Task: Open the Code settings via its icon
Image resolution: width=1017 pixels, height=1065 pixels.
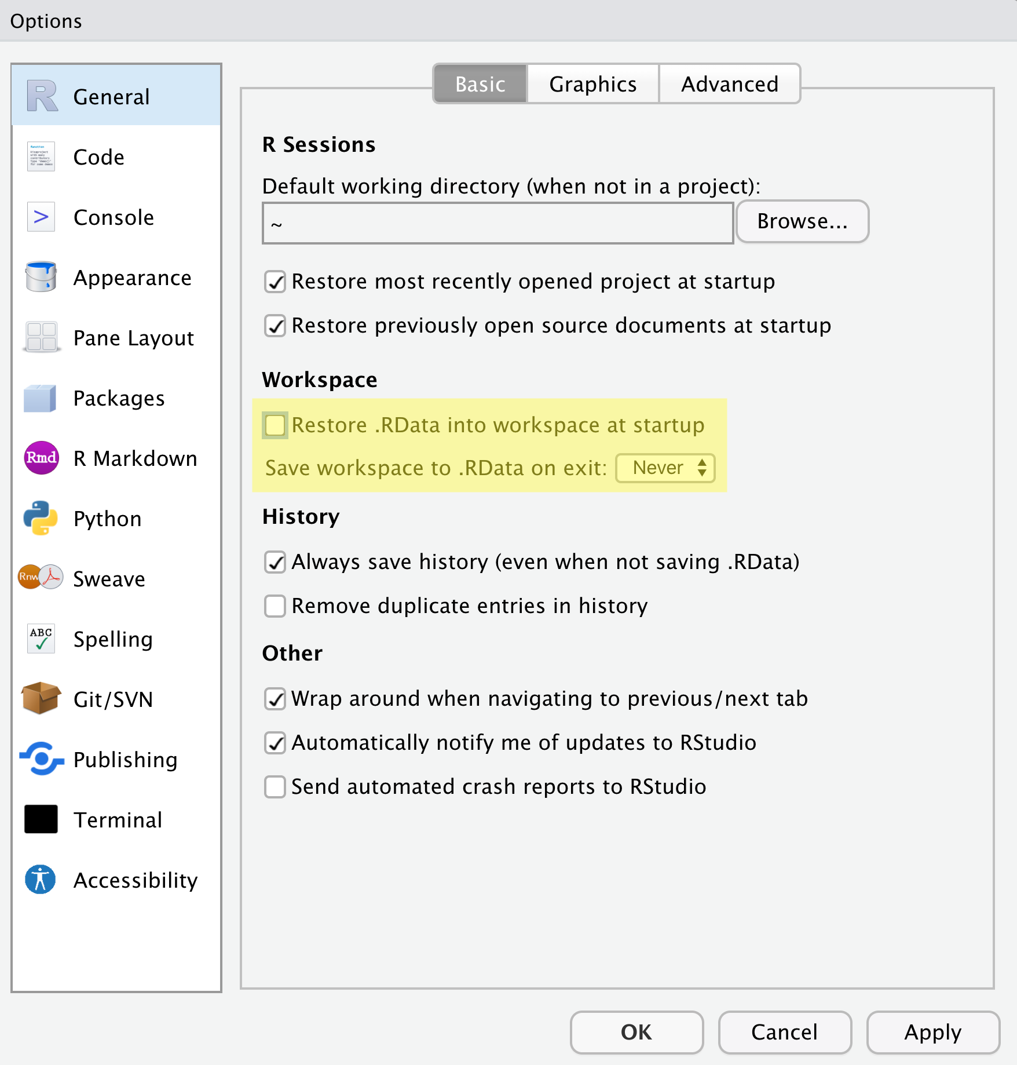Action: pyautogui.click(x=41, y=156)
